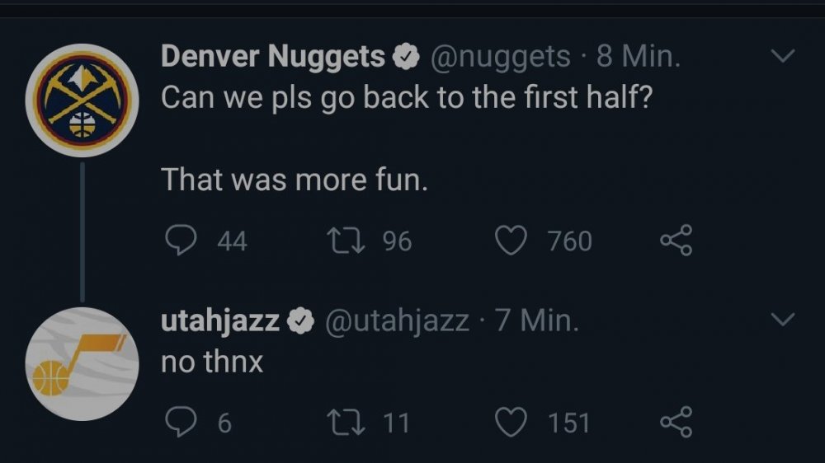Open the 'no thnx' reply text
Viewport: 825px width, 463px height.
(x=212, y=361)
